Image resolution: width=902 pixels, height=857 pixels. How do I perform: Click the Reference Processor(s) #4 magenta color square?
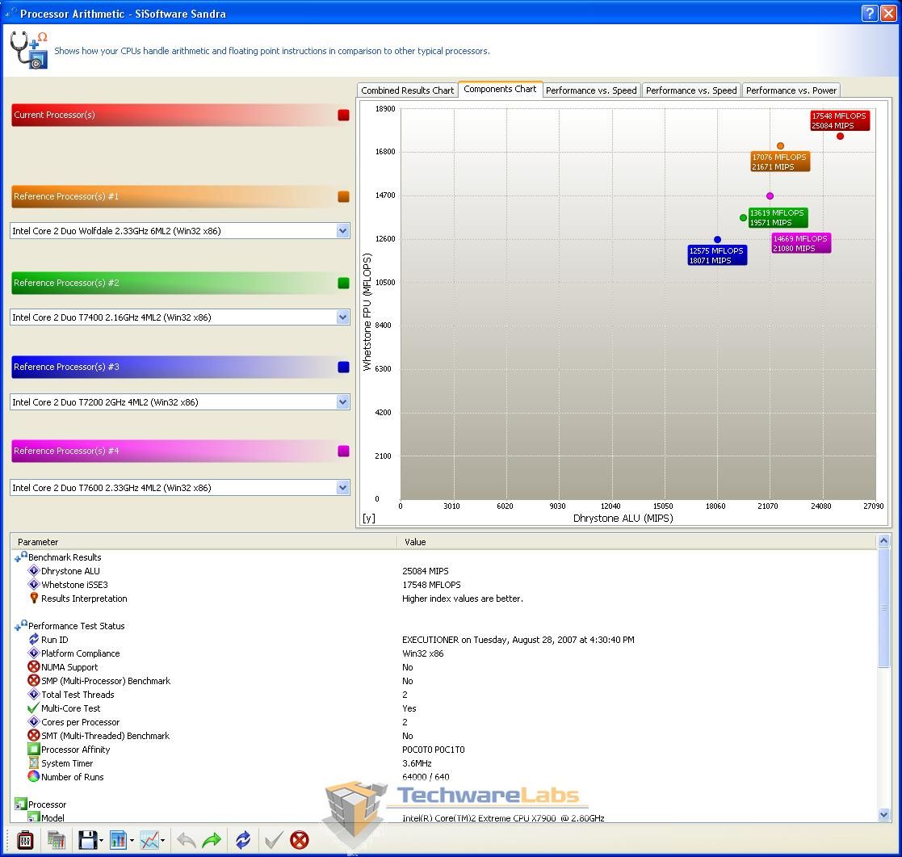pyautogui.click(x=343, y=452)
